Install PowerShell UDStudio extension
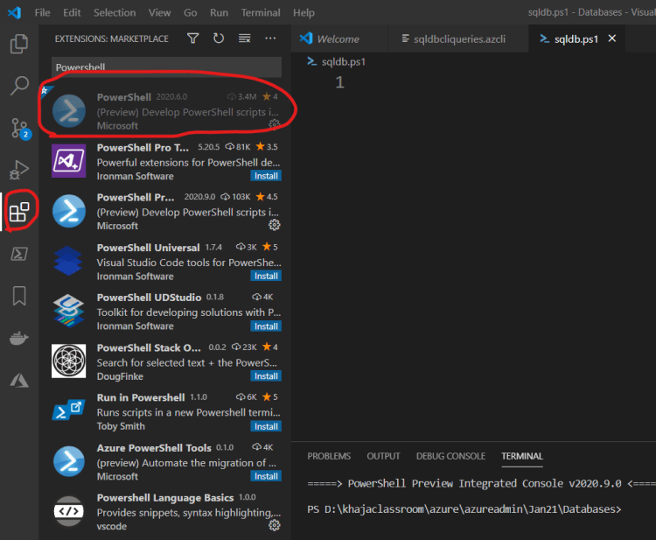Viewport: 656px width, 540px height. 266,326
